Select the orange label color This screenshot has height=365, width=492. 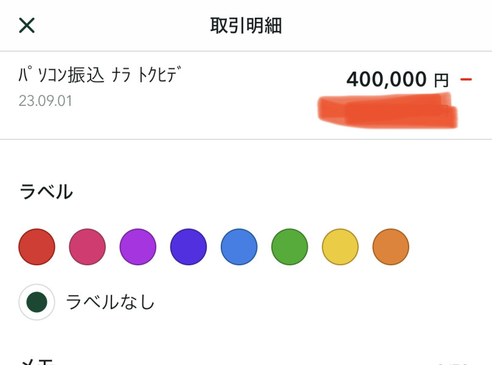[x=390, y=247]
